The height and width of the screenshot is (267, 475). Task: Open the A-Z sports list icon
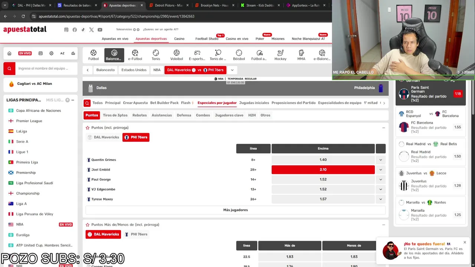[x=62, y=53]
